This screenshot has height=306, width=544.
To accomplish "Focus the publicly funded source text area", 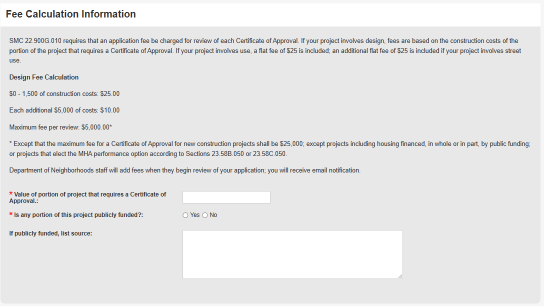I will (x=292, y=254).
